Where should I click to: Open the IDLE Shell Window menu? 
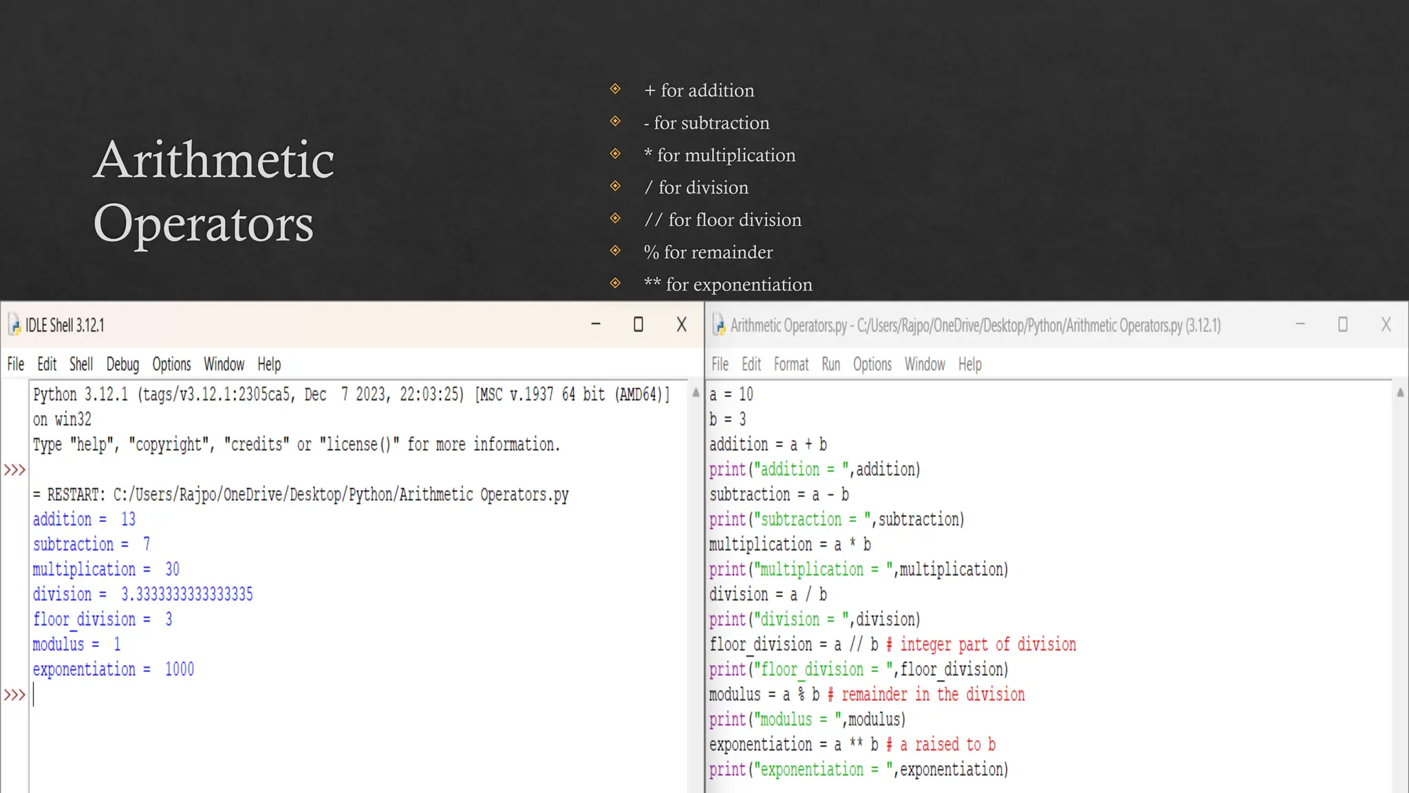click(x=224, y=364)
